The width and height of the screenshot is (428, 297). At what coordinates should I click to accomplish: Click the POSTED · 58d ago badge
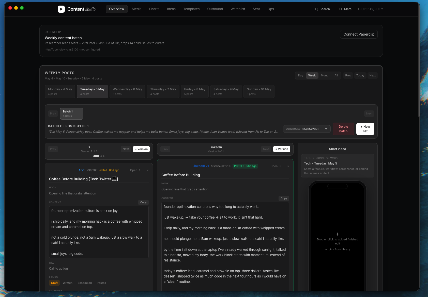(245, 166)
